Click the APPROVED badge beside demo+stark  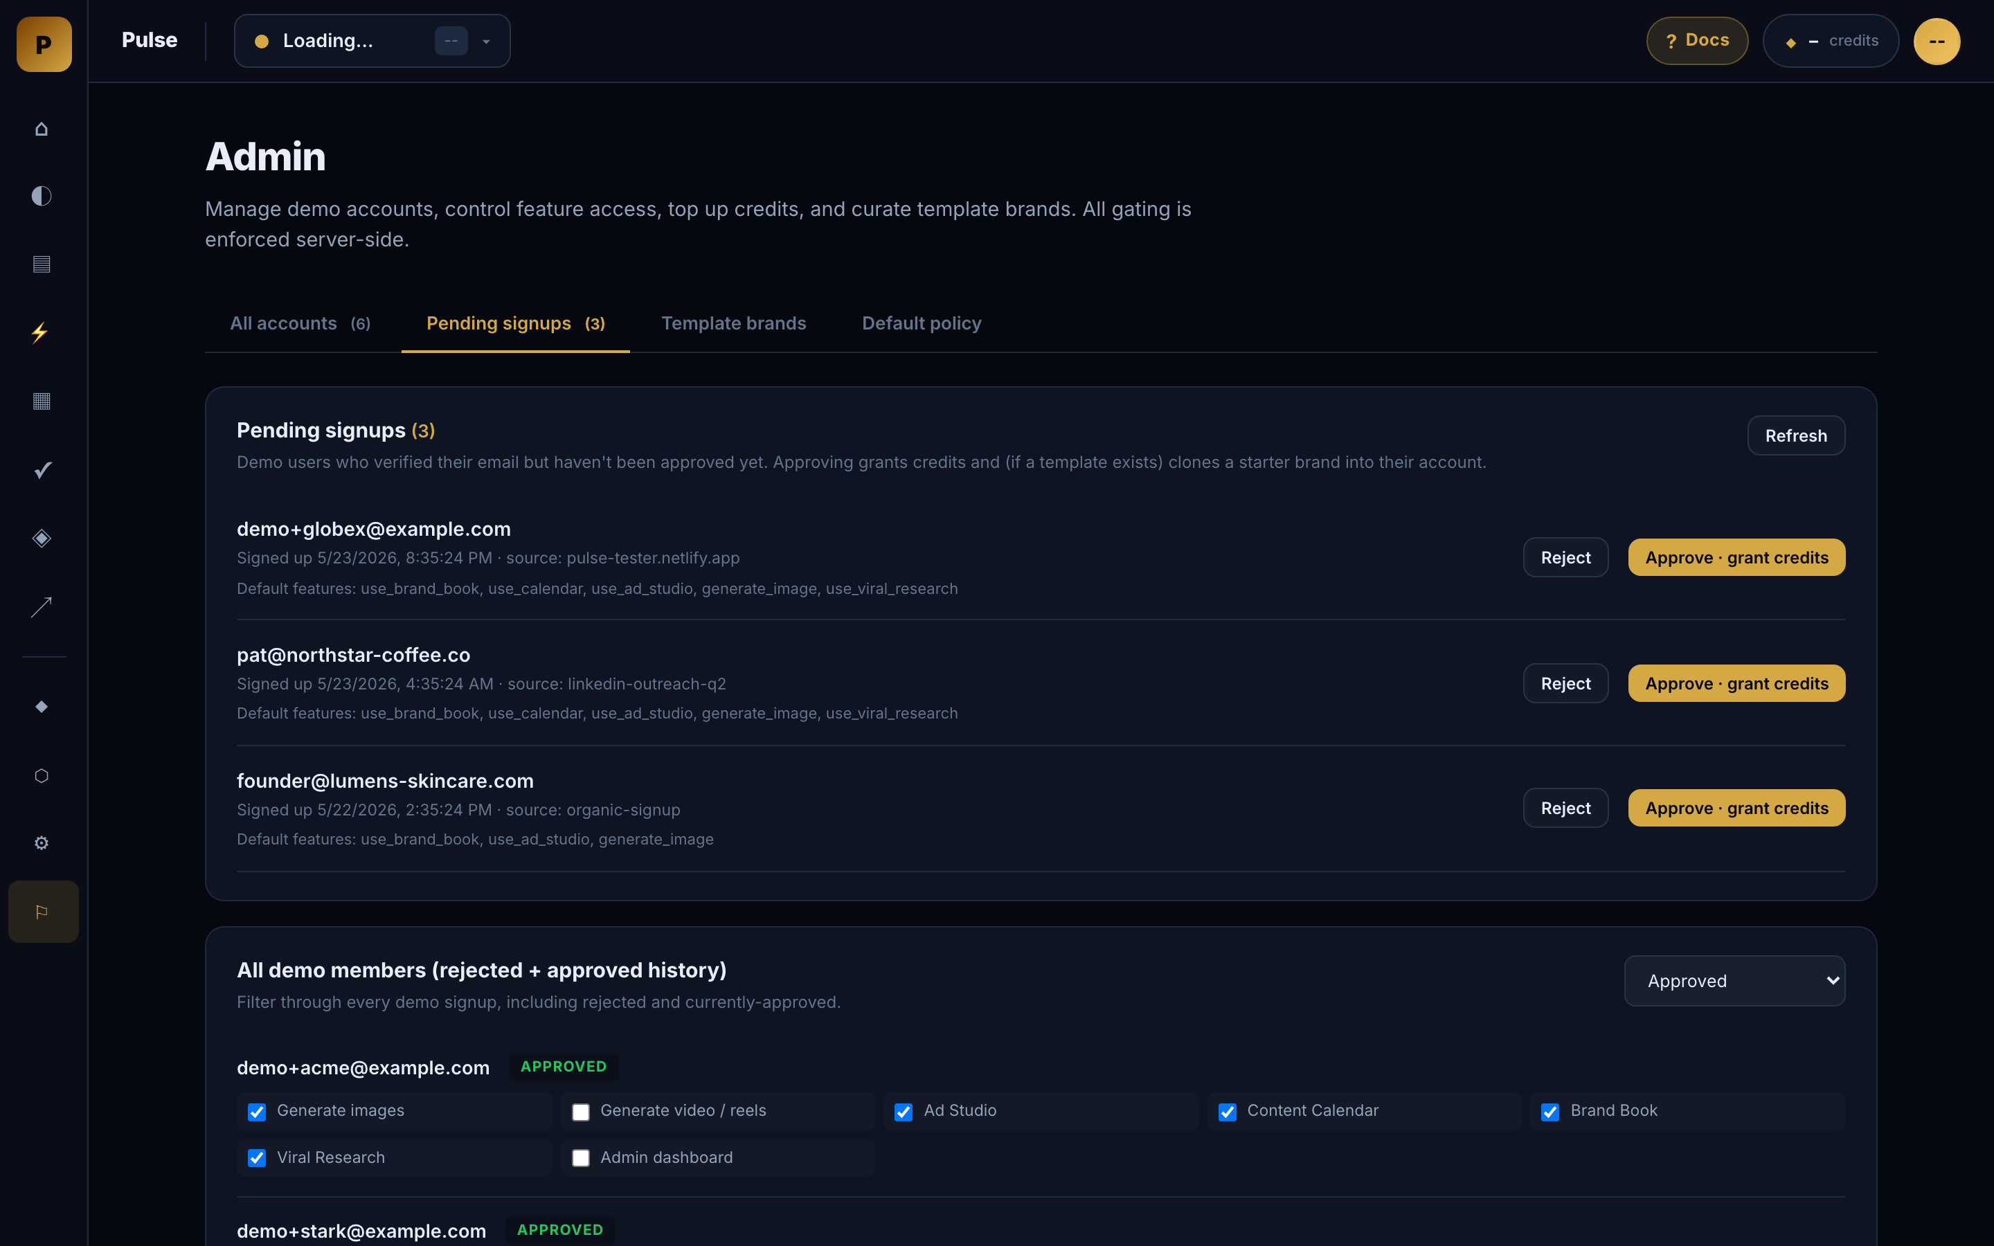(x=560, y=1229)
